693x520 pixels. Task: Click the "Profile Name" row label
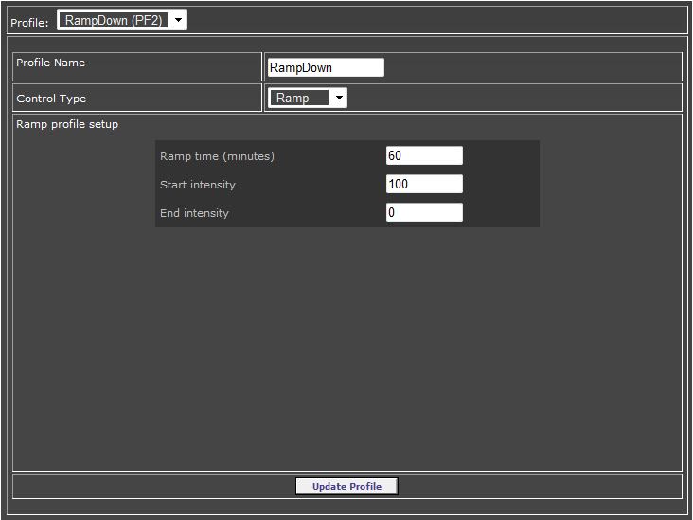pyautogui.click(x=51, y=63)
